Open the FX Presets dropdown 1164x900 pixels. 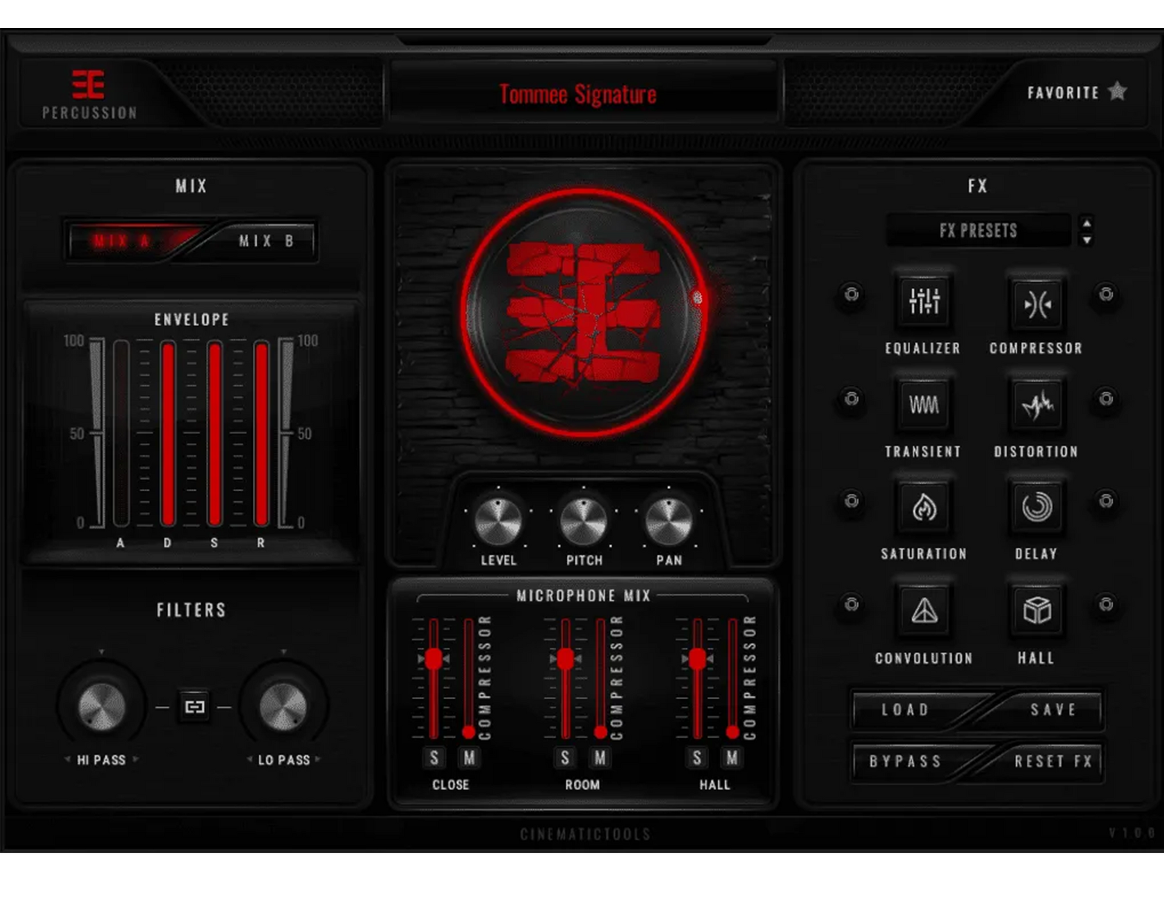point(978,230)
